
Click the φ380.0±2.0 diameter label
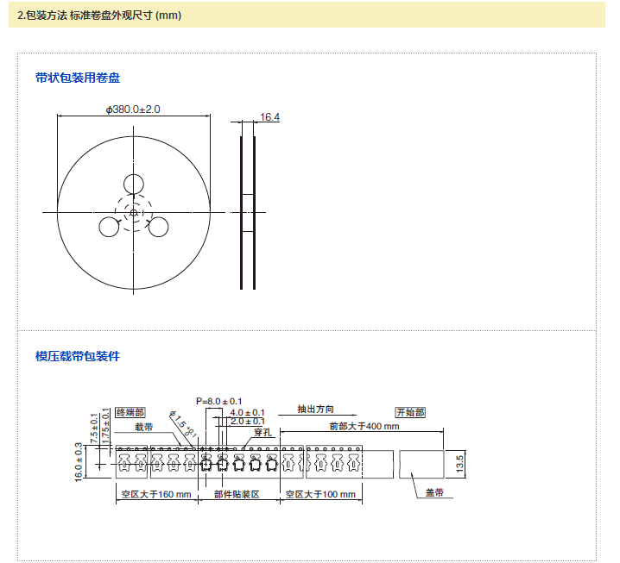pos(133,109)
